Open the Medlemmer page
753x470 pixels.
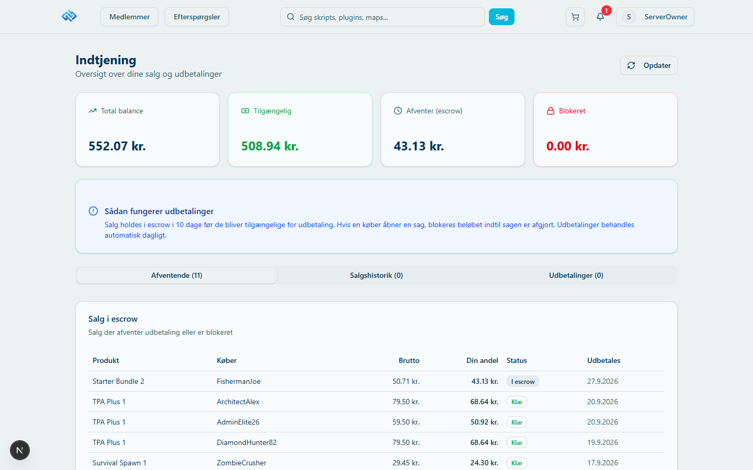tap(130, 17)
